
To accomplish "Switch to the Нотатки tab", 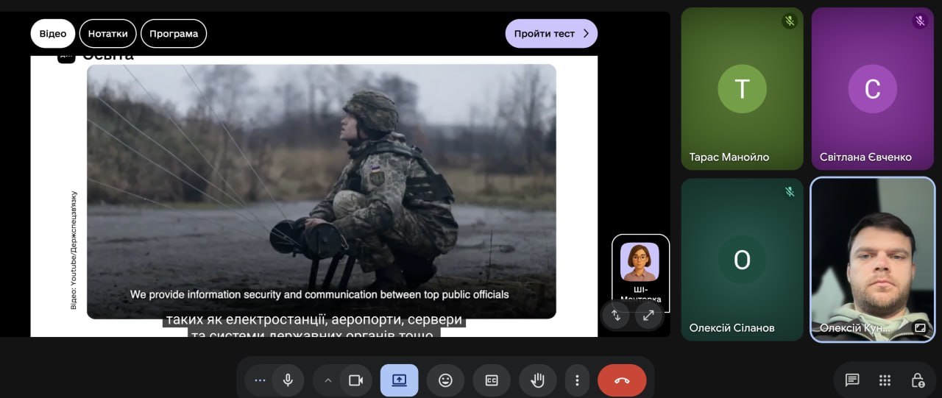I will pyautogui.click(x=107, y=34).
